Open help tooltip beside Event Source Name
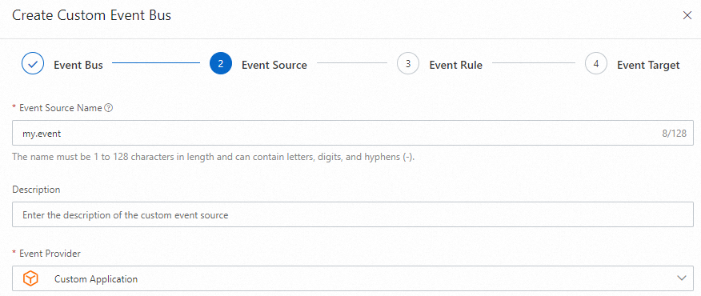 click(x=108, y=108)
